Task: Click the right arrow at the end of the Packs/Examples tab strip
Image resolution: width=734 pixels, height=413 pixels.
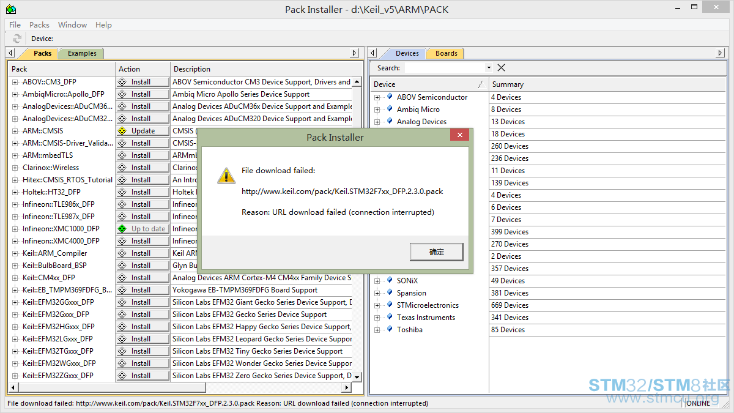Action: pyautogui.click(x=355, y=53)
